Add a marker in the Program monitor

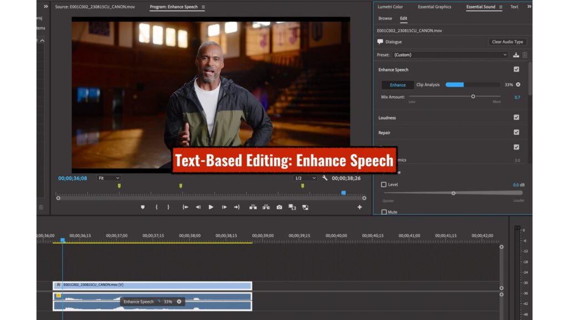[x=143, y=207]
